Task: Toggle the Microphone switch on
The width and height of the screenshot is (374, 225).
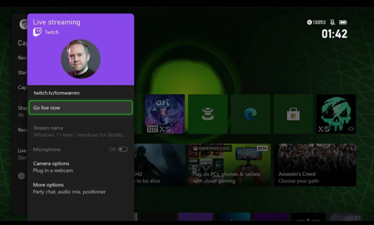Action: click(123, 149)
